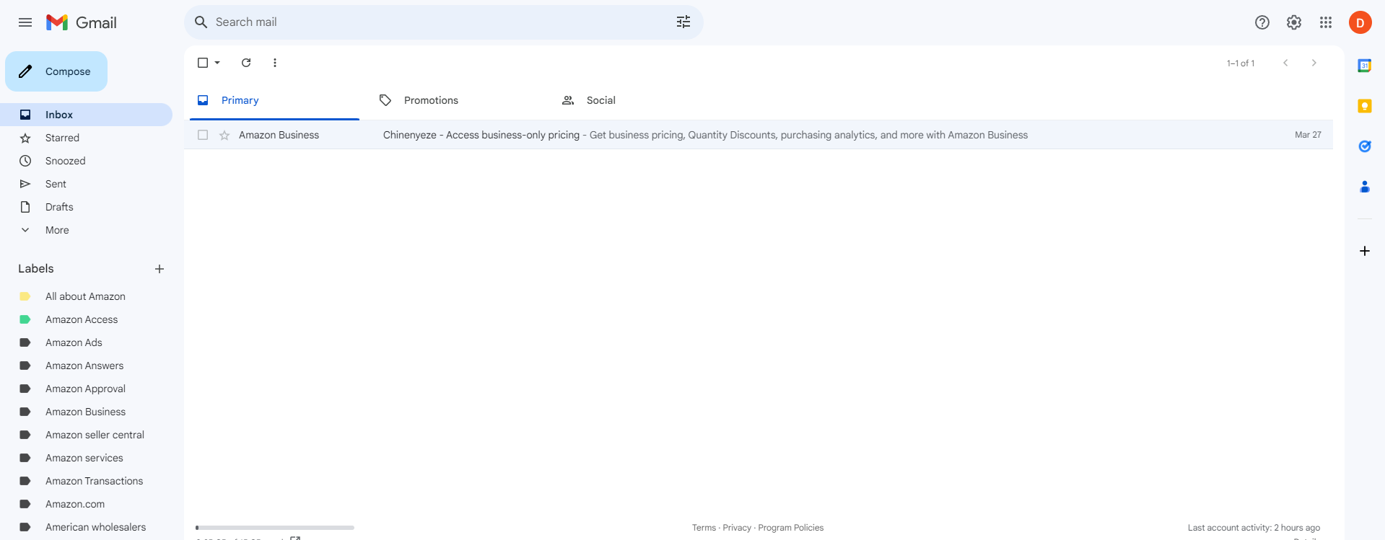This screenshot has width=1385, height=540.
Task: Open the Inbox folder
Action: tap(86, 115)
